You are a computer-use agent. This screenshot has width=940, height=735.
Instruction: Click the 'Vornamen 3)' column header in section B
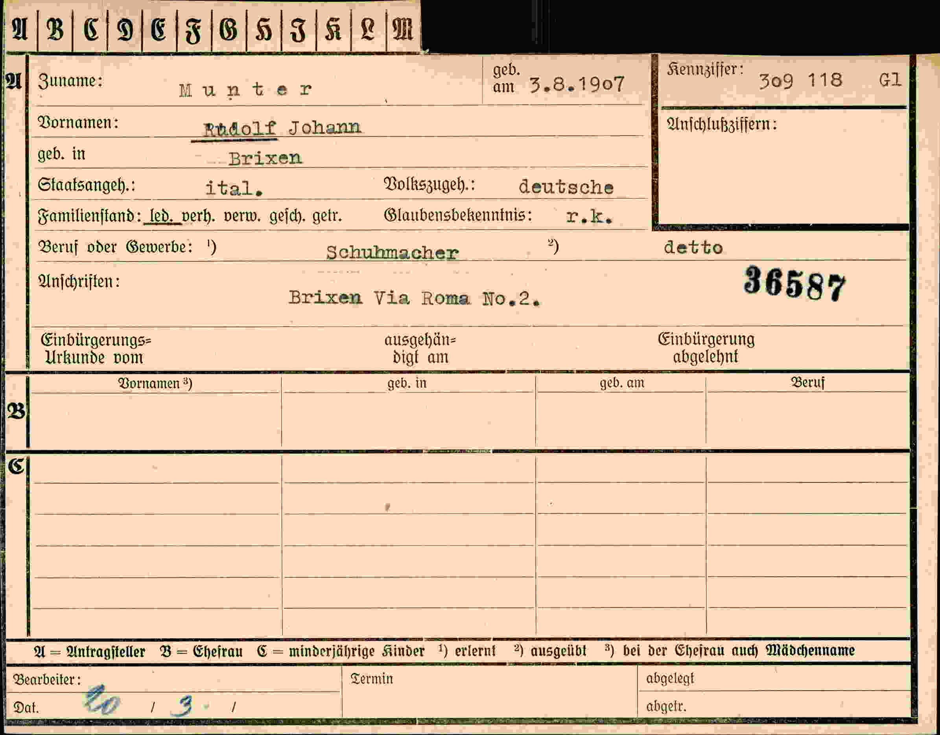coord(155,383)
